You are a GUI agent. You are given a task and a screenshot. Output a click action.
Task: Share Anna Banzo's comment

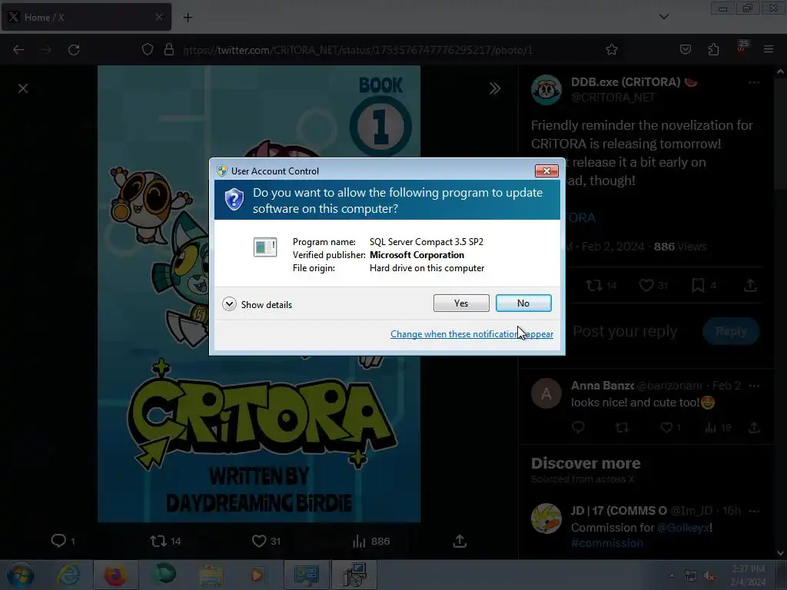(754, 427)
